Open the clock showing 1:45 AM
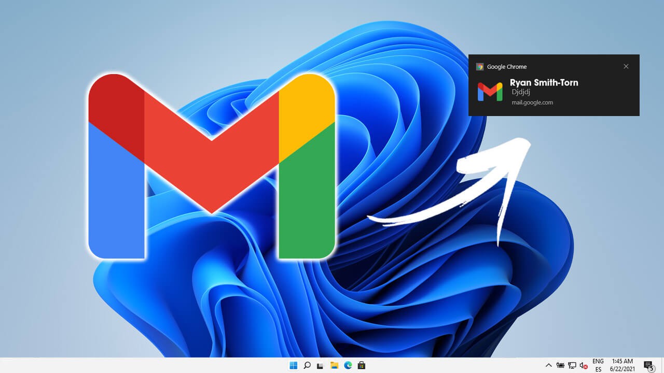This screenshot has height=373, width=664. pyautogui.click(x=622, y=365)
